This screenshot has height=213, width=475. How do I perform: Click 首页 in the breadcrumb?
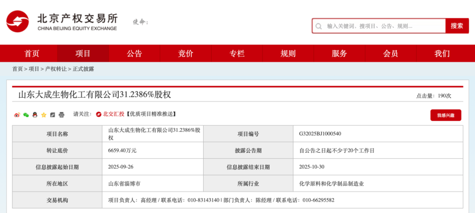[17, 69]
